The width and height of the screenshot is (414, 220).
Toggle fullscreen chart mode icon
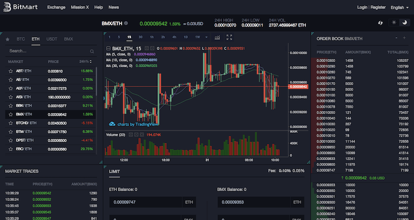tap(229, 37)
